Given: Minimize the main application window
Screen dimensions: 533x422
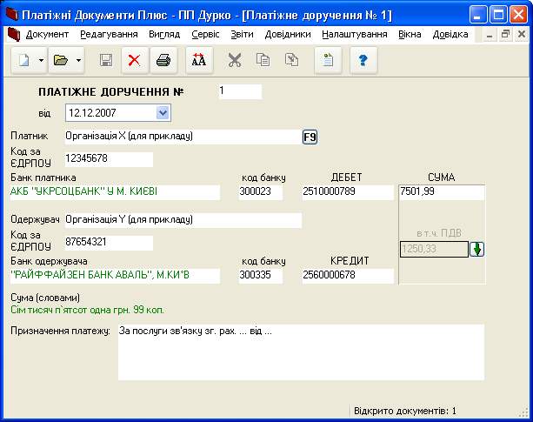Looking at the screenshot, I should click(477, 15).
